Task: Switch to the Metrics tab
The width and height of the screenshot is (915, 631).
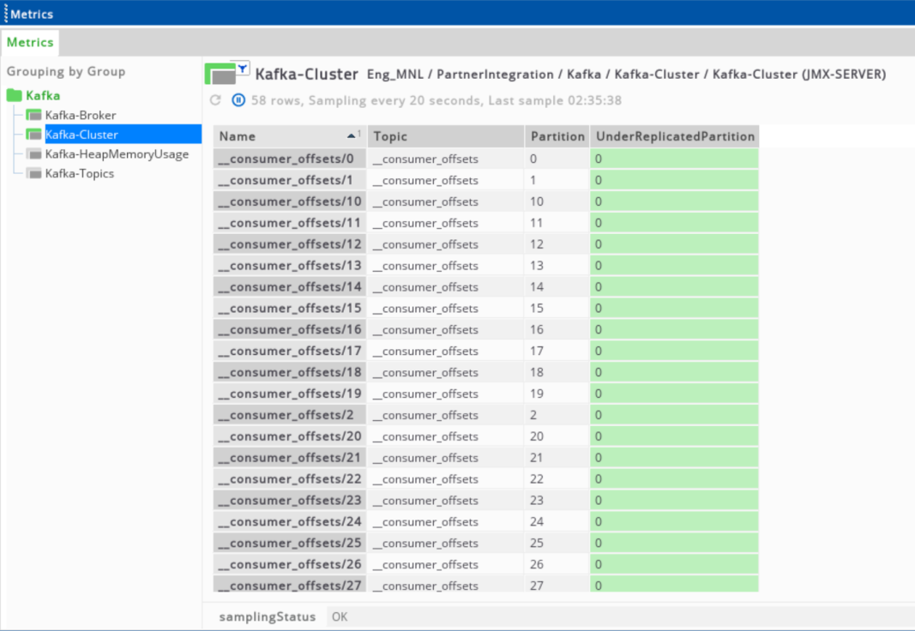Action: click(x=30, y=42)
